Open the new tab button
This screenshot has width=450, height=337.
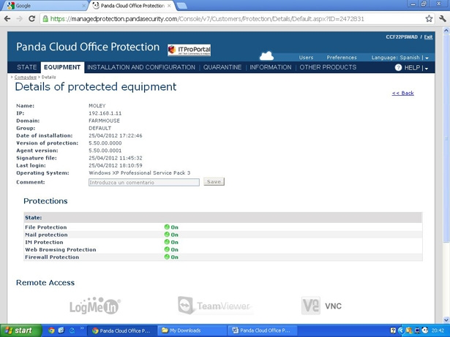click(x=181, y=6)
